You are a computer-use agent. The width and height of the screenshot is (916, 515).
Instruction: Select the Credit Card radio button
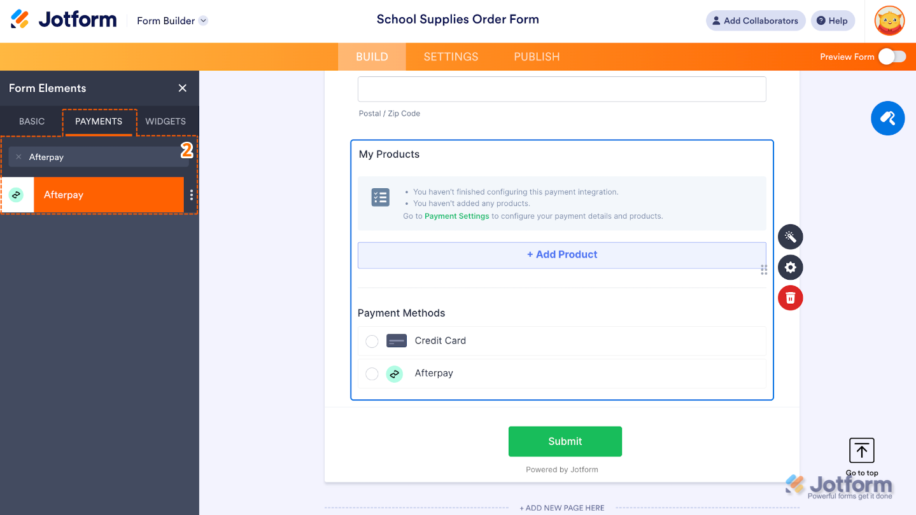pos(372,341)
